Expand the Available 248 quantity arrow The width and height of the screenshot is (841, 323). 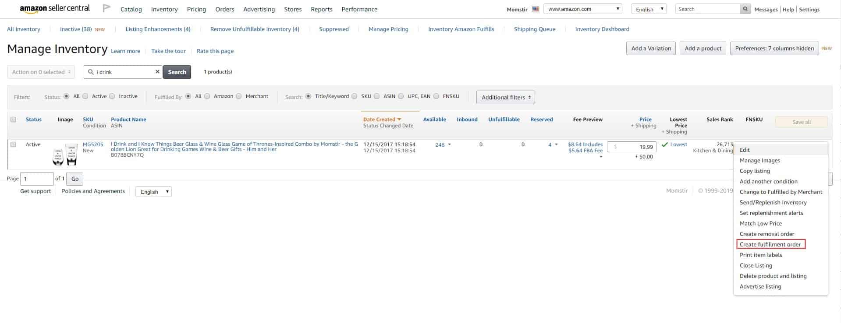coord(449,144)
